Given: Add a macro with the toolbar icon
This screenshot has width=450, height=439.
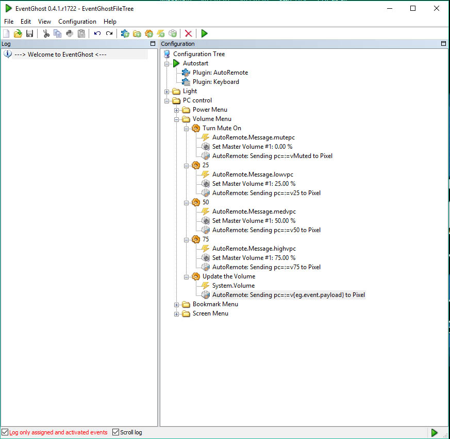Looking at the screenshot, I should [x=149, y=33].
